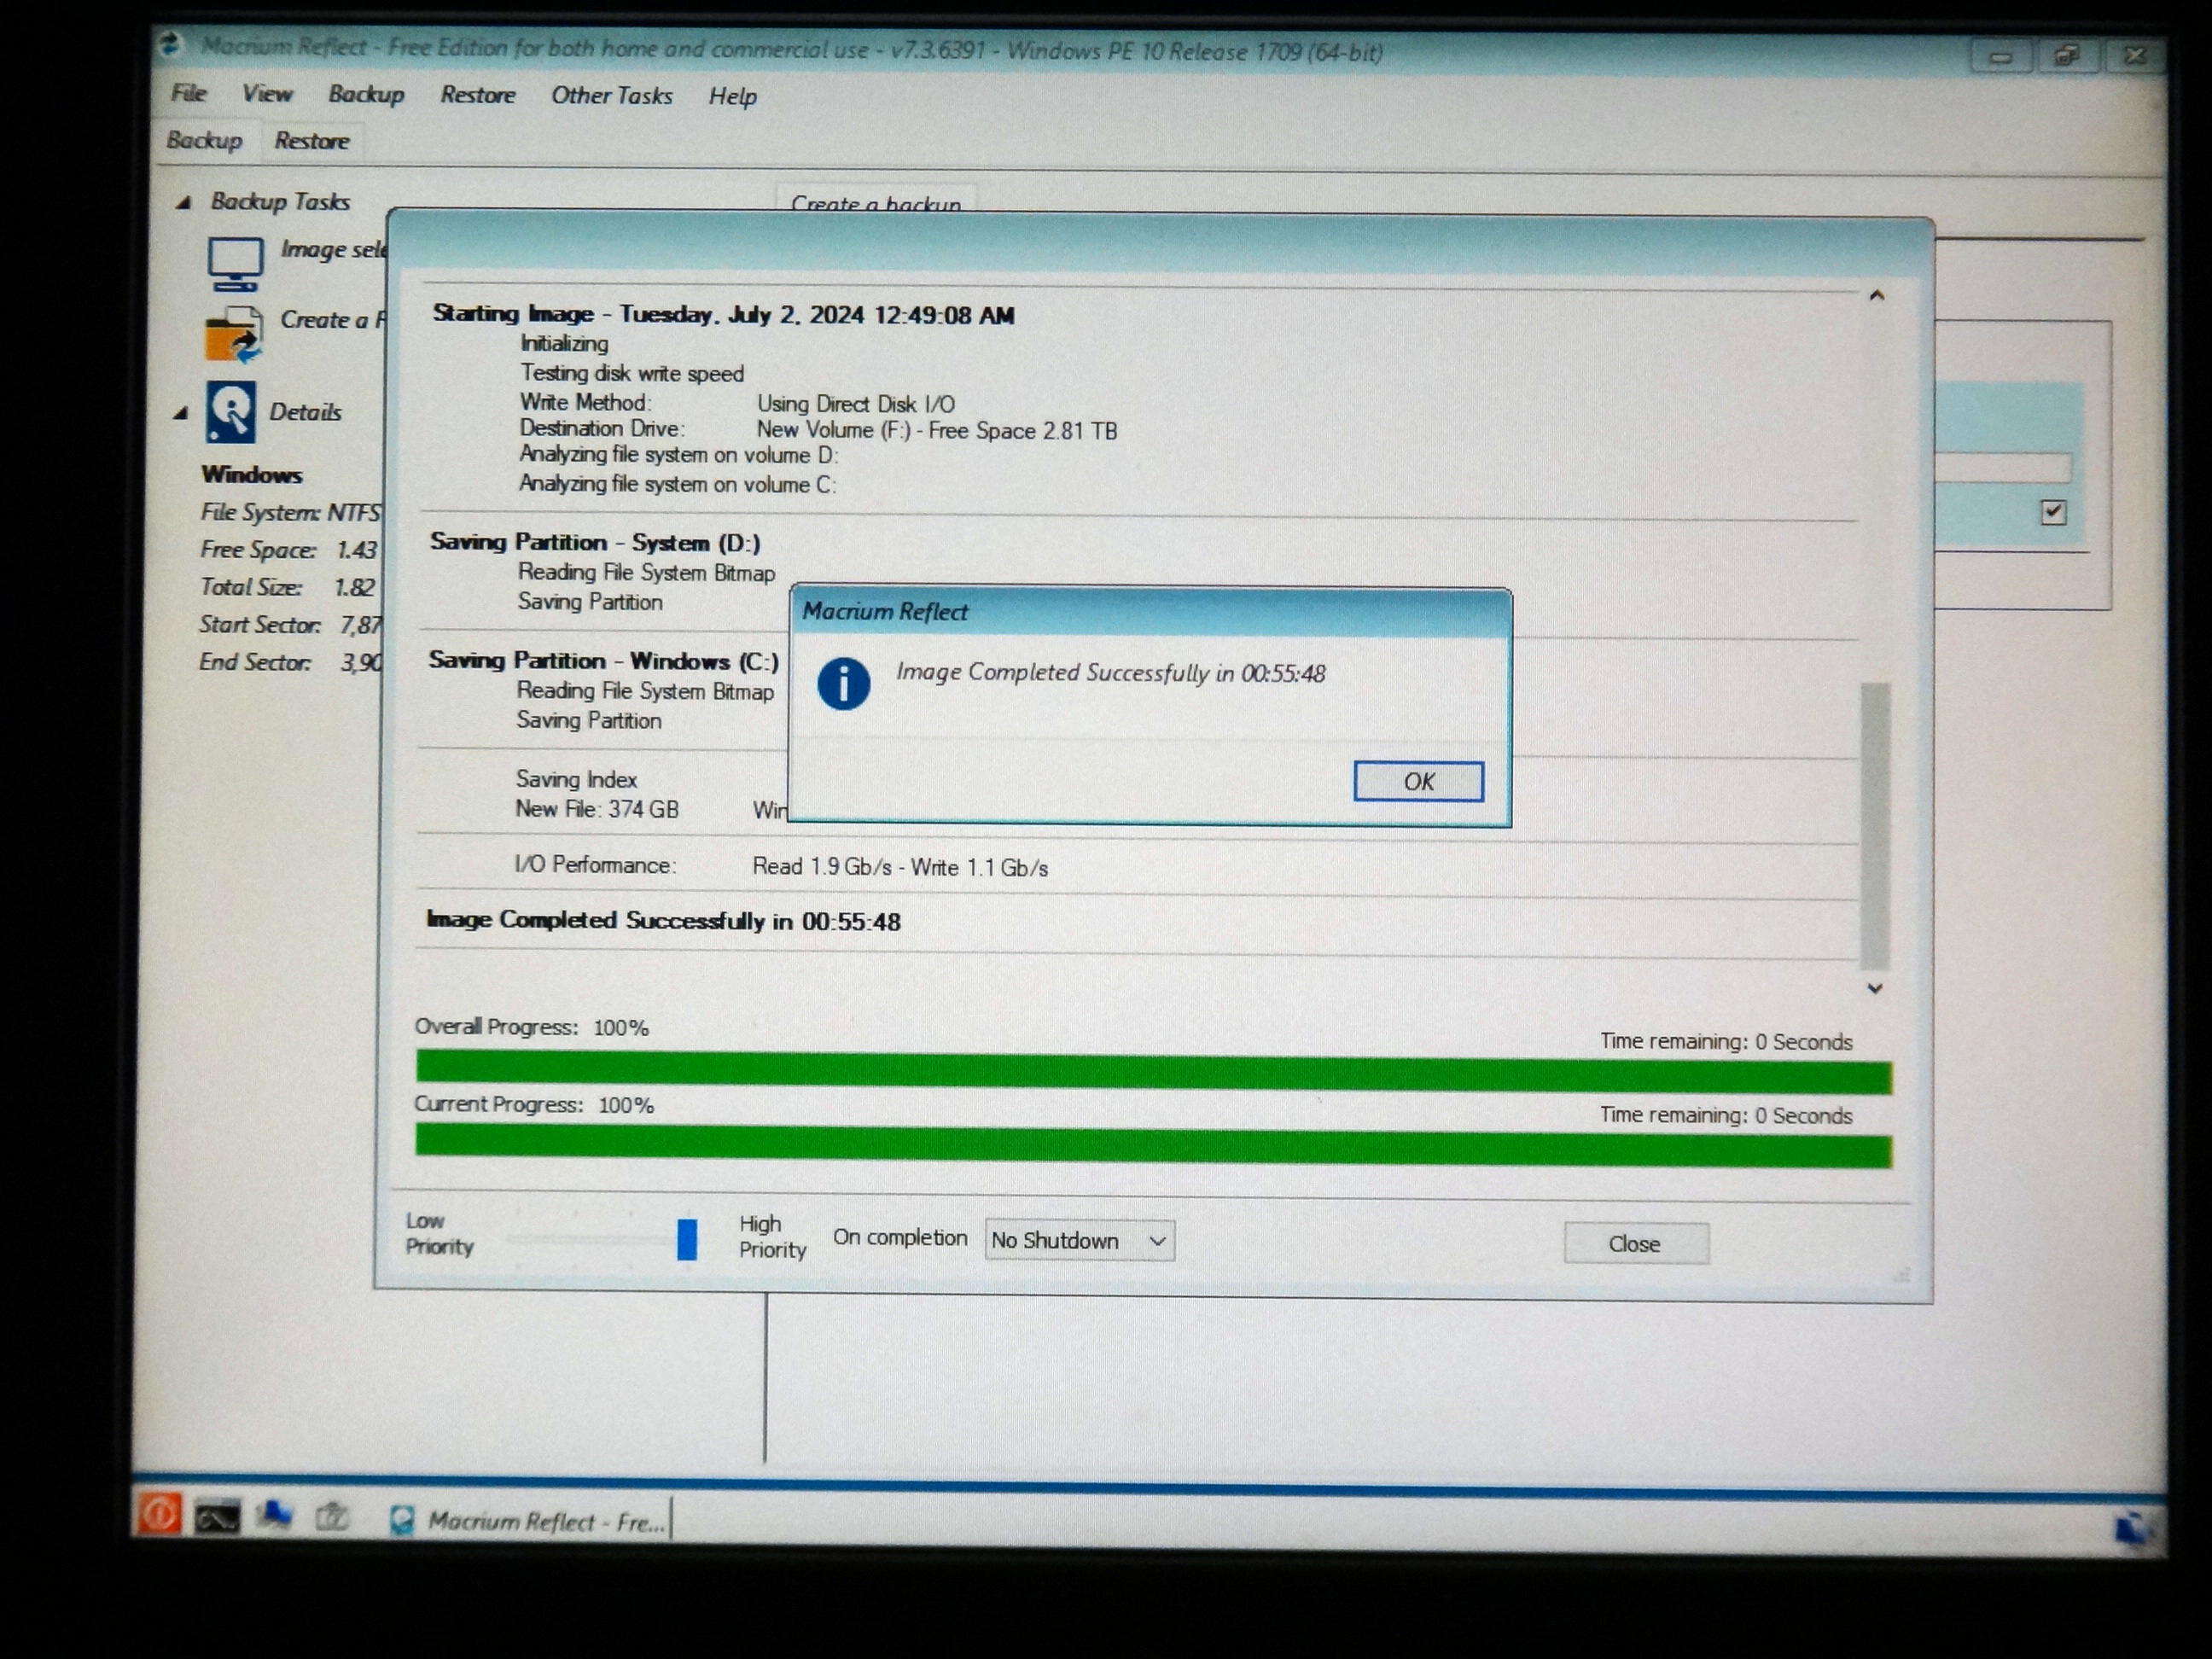Click the Create a File backup folder icon
2212x1659 pixels.
coord(233,334)
